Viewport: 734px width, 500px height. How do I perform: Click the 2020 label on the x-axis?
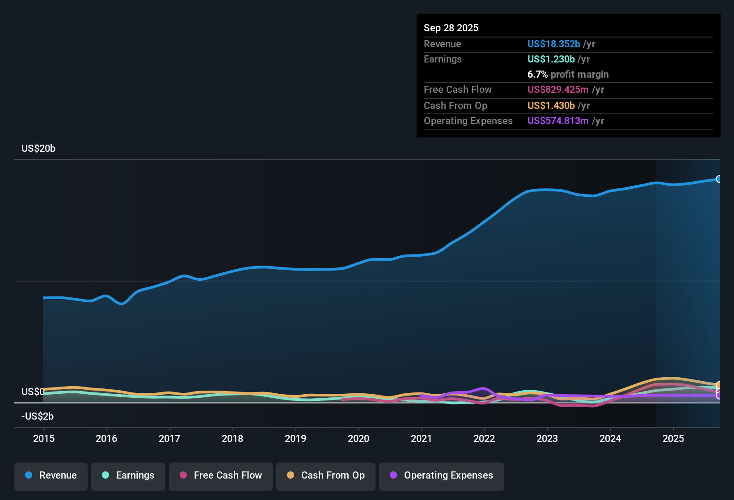click(x=359, y=439)
